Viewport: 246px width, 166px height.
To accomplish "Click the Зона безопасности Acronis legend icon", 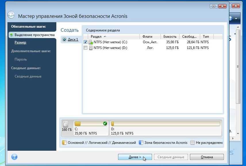I will point(141,143).
